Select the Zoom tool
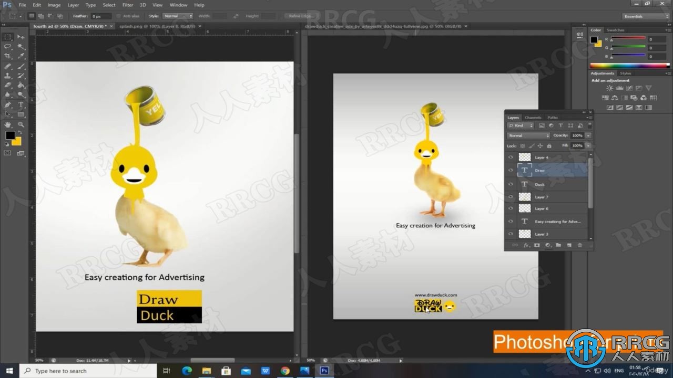 click(21, 124)
